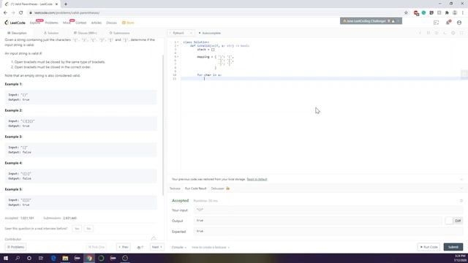Answer No to seen in interview
The width and height of the screenshot is (468, 263).
pos(88,229)
